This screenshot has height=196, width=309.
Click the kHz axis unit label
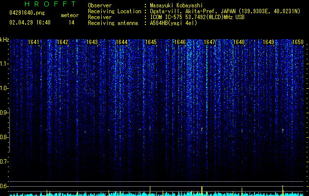click(4, 40)
